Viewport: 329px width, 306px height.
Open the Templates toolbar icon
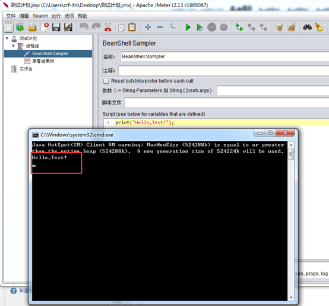[x=20, y=27]
